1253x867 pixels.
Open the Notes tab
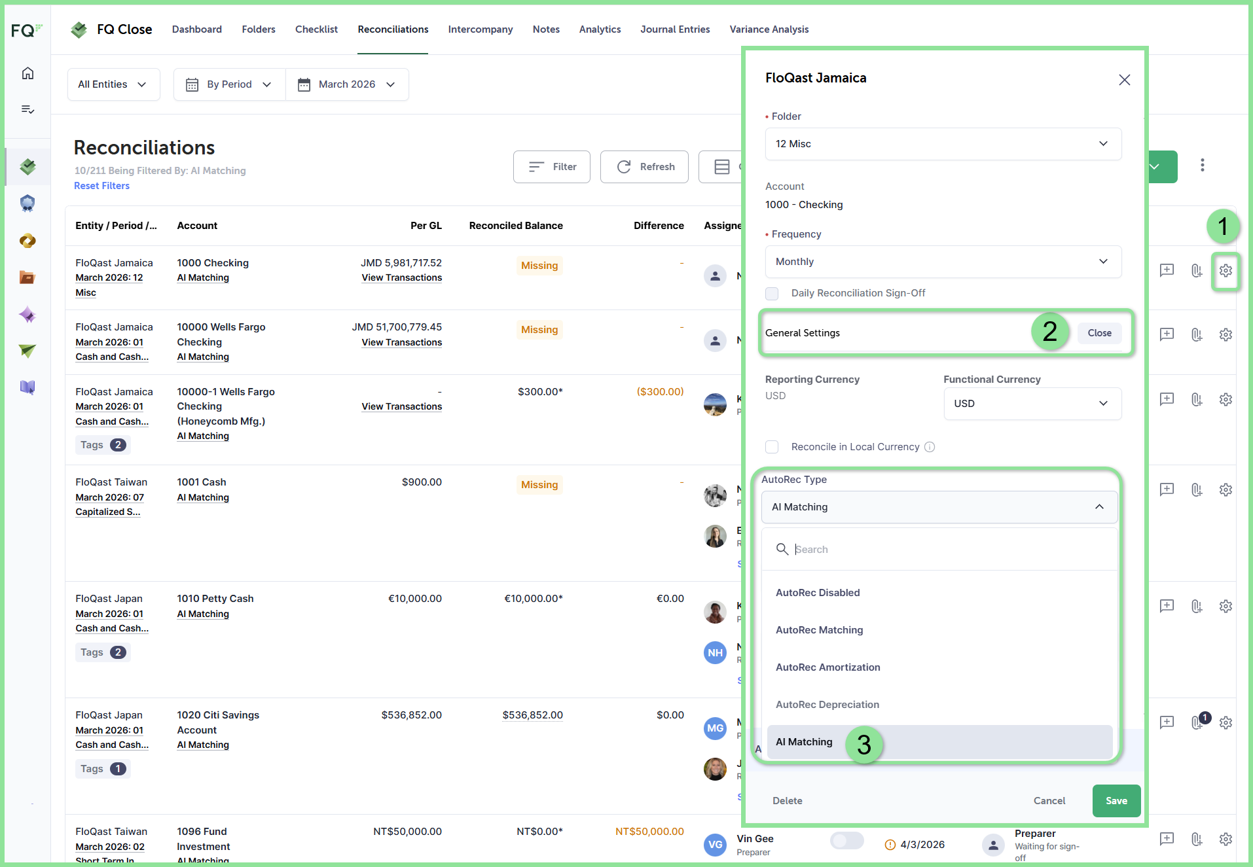(x=546, y=29)
